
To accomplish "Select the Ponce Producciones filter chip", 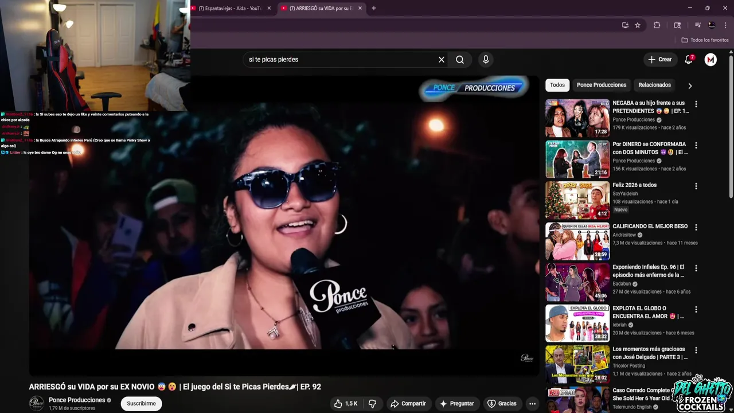I will point(602,85).
